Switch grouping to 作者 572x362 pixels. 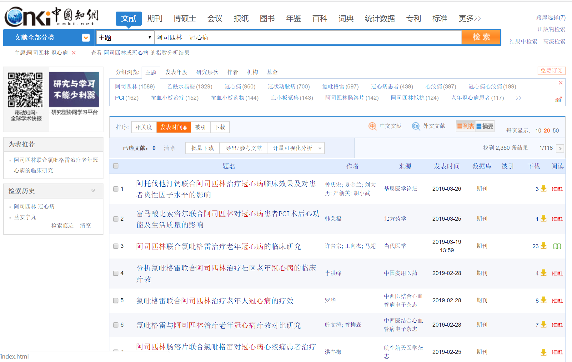233,72
